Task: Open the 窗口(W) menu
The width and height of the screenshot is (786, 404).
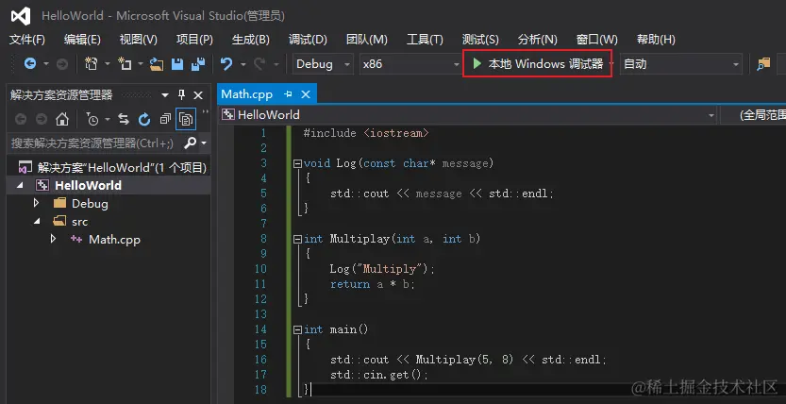Action: pos(597,40)
